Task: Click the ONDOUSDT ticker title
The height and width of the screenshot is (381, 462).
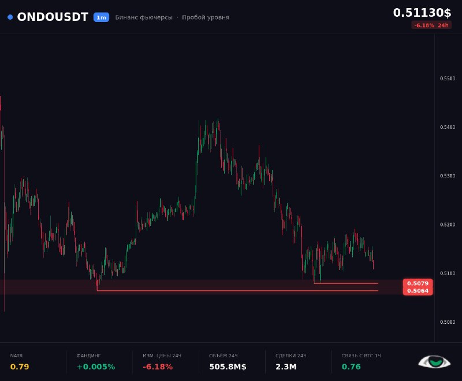Action: point(53,17)
